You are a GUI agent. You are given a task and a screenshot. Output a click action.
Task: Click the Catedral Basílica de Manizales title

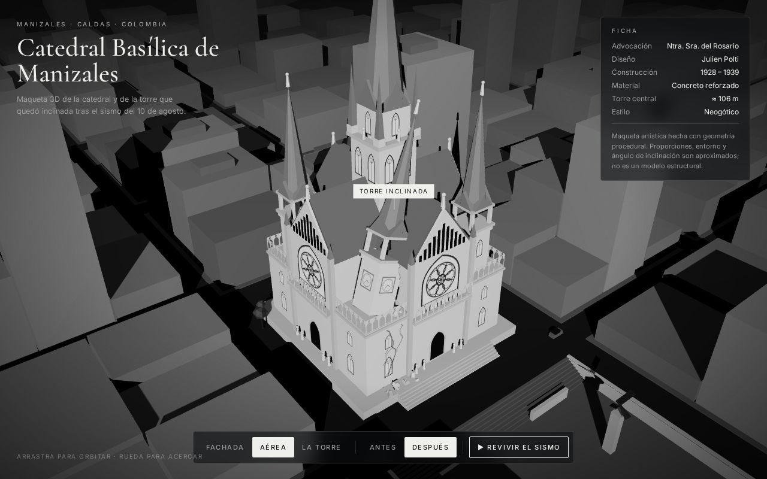118,60
